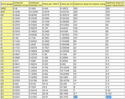The height and width of the screenshot is (99, 125).
Task: Click the 119 amps power cell
Action: tap(115, 22)
